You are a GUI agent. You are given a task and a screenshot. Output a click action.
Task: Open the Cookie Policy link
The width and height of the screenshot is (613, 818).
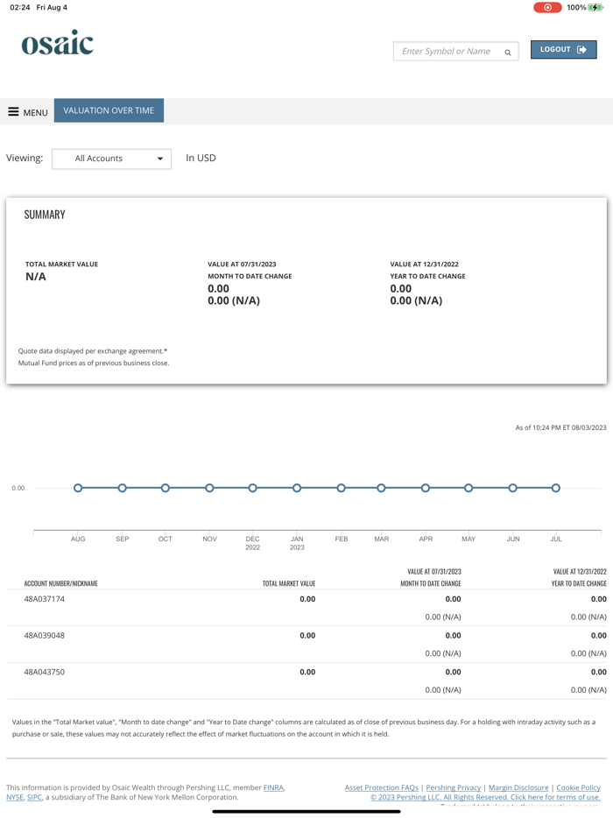point(578,787)
